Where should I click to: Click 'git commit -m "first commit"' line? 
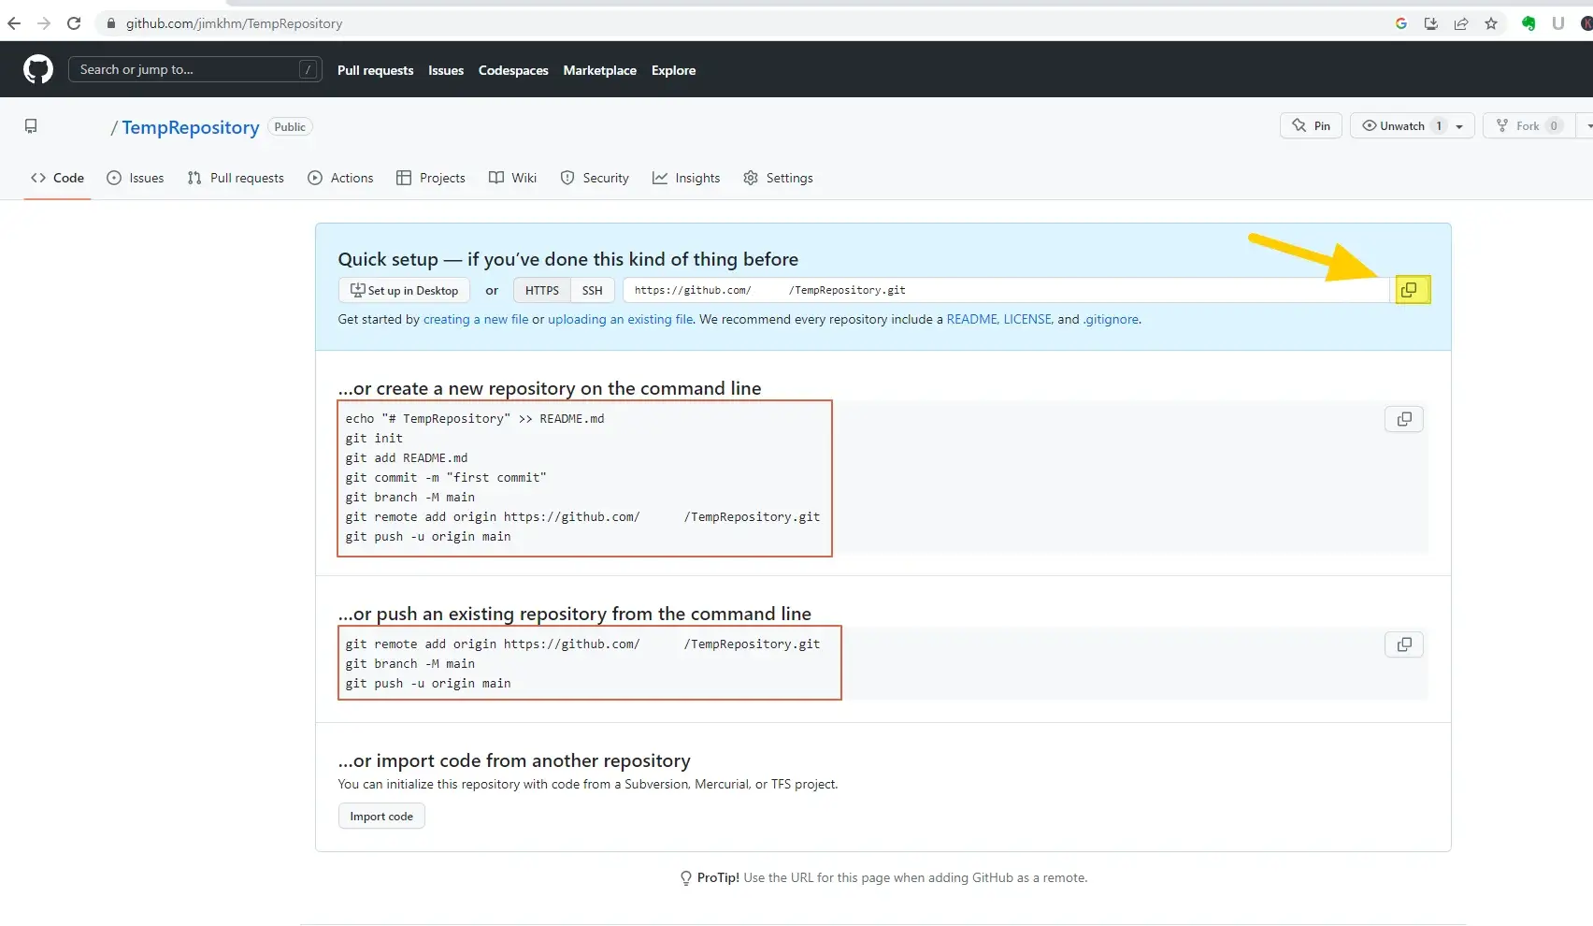click(446, 477)
